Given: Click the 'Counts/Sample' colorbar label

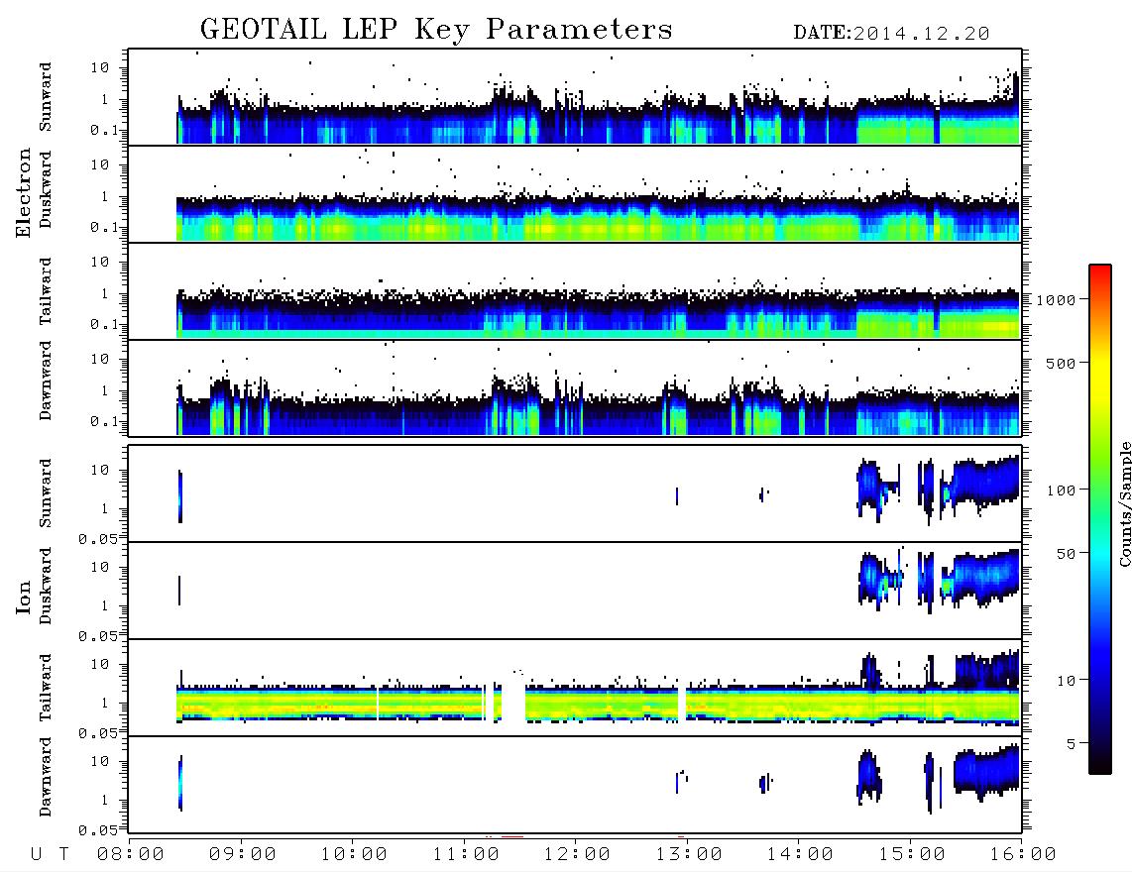Looking at the screenshot, I should [1124, 503].
